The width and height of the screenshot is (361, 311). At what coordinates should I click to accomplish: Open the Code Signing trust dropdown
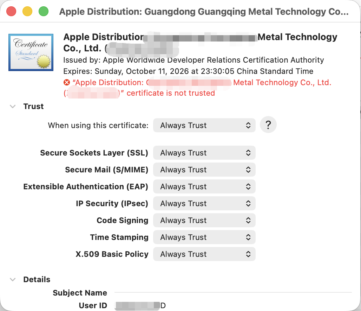point(204,220)
